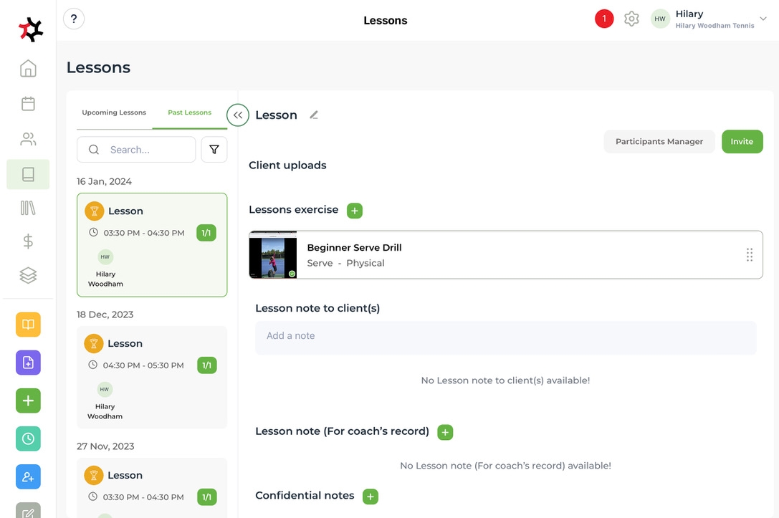Select the Past Lessons tab

coord(190,112)
